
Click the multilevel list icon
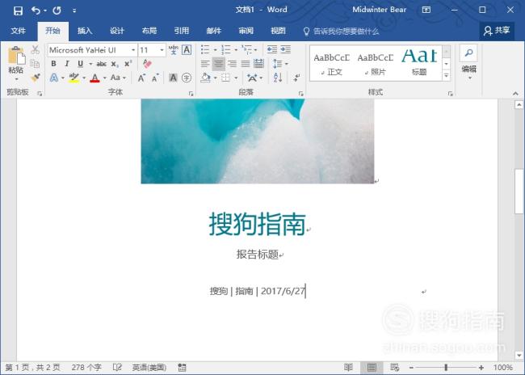[247, 50]
